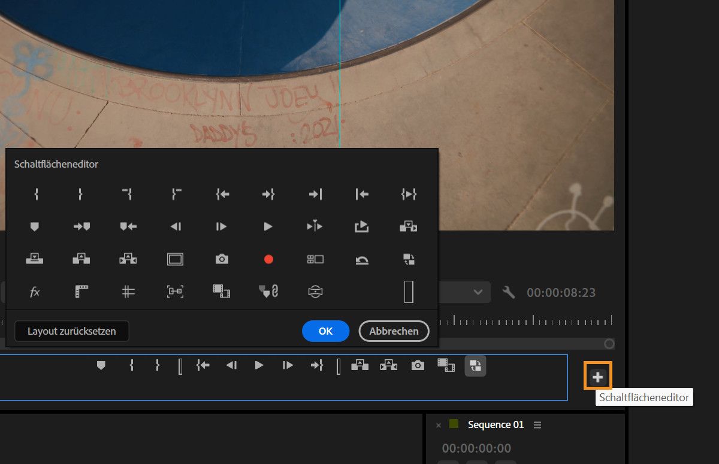
Task: Click Clear Out icon in Schaltflächeneditor
Action: [176, 194]
